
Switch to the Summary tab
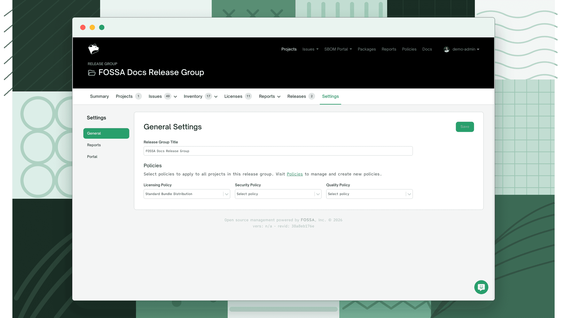pos(99,96)
